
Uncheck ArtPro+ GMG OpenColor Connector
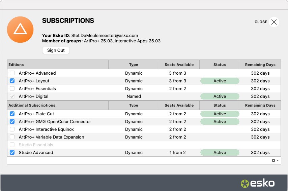(x=12, y=121)
